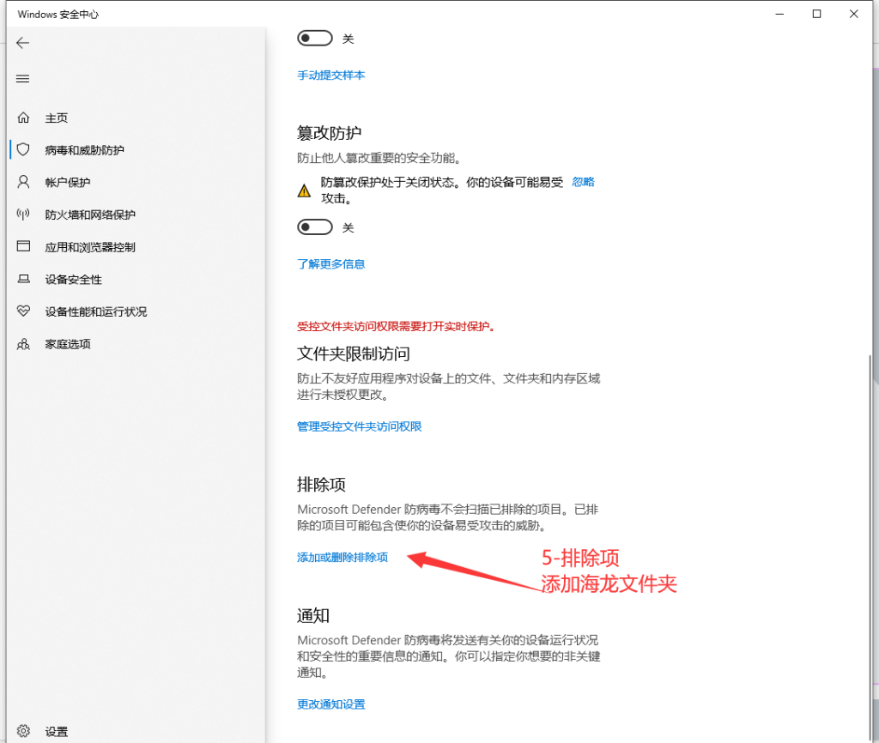Click the laptop icon for 设备安全性

click(x=23, y=279)
